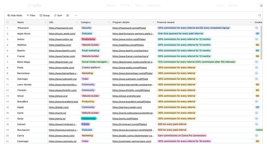Close the table overlay with X

click(x=261, y=6)
